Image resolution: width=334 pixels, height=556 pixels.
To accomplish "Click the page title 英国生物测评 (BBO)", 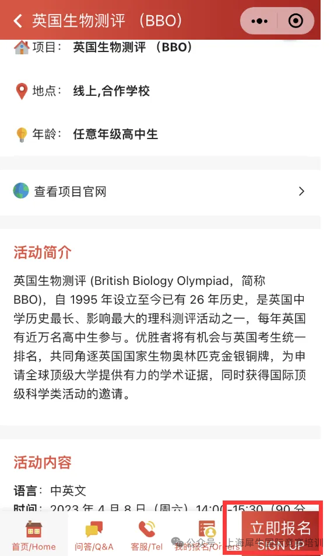I will point(107,21).
